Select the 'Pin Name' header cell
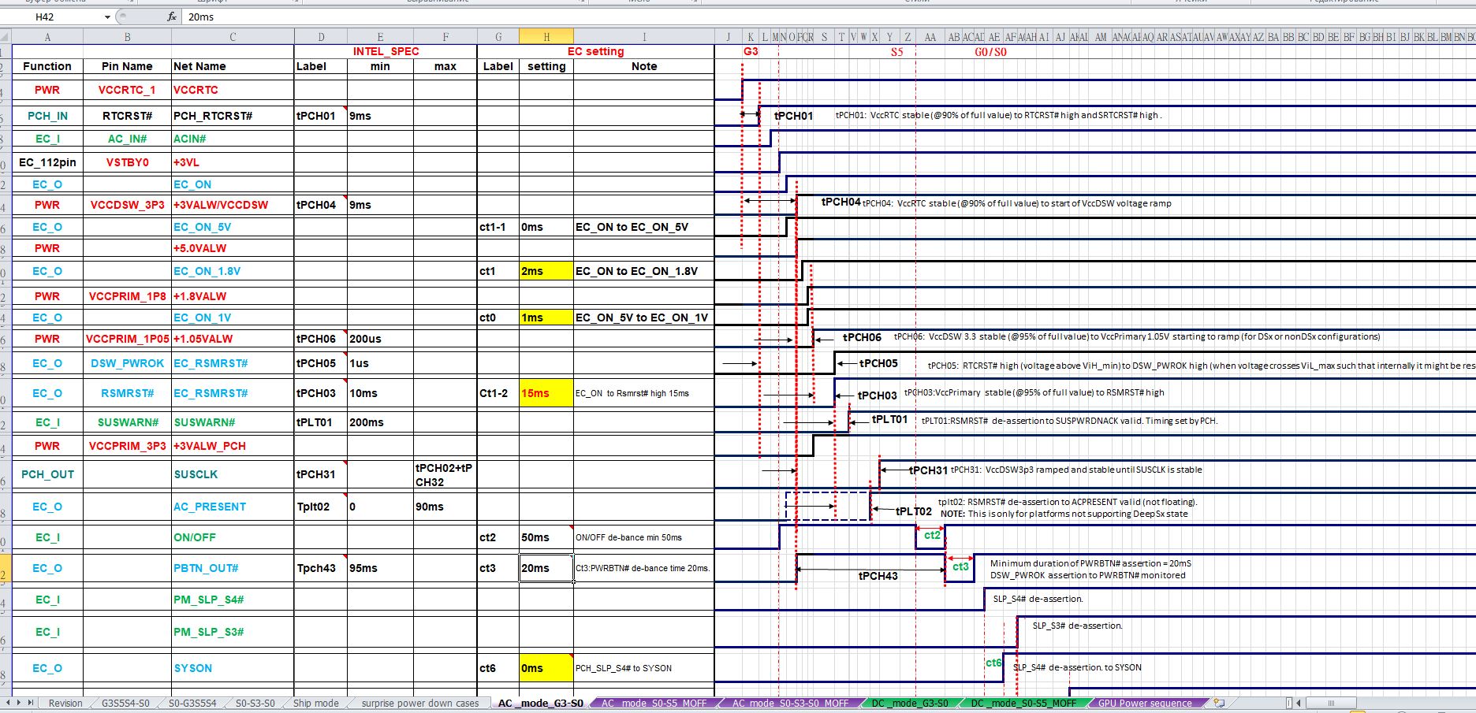 click(127, 66)
